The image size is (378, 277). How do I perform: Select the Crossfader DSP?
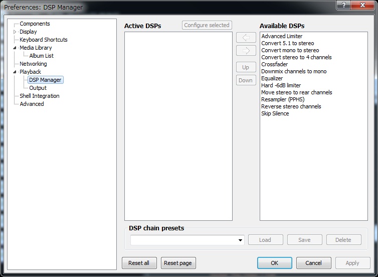coord(275,64)
